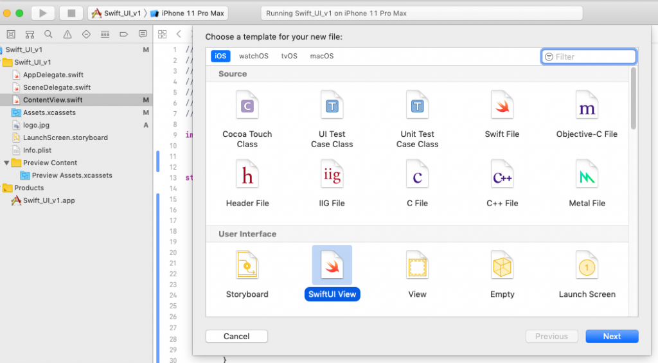Screen dimensions: 658x363
Task: Choose the Objective-C File template
Action: coord(587,114)
